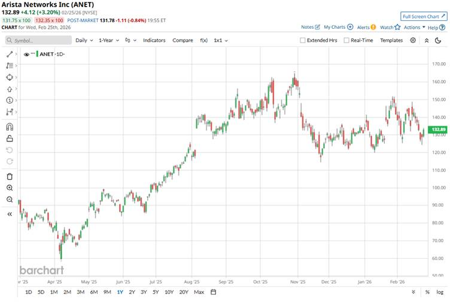Toggle dark mode moon icon
This screenshot has height=302, width=450.
[x=438, y=41]
